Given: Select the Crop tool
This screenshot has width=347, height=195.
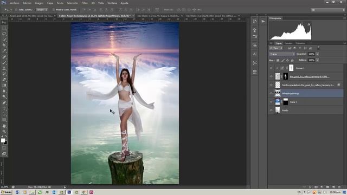Looking at the screenshot, I should pos(4,45).
